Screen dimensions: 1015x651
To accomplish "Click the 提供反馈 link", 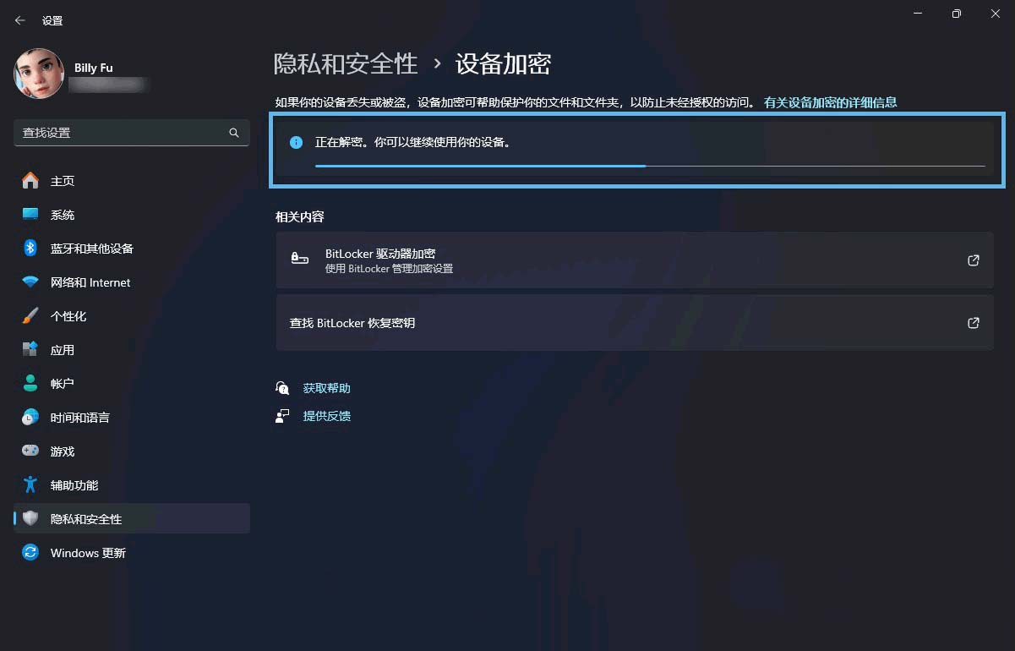I will pyautogui.click(x=326, y=416).
